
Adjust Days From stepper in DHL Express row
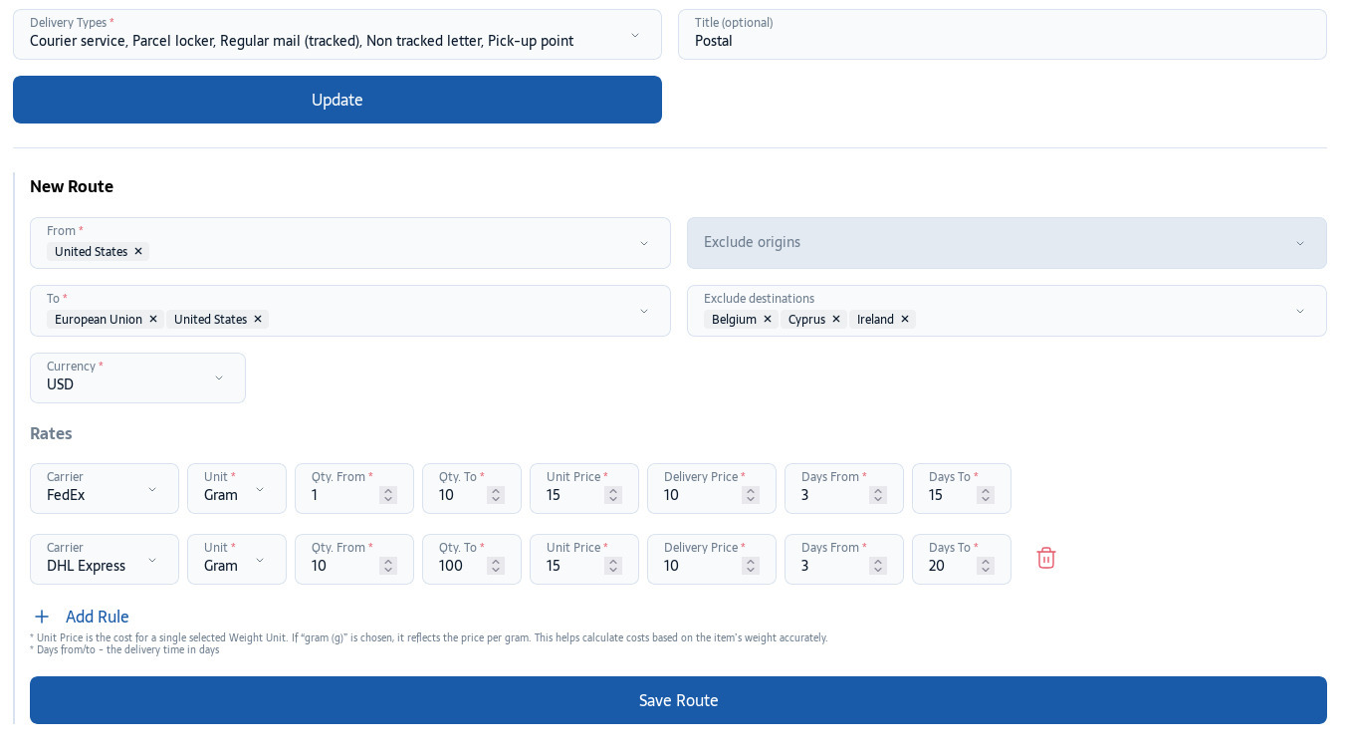click(x=878, y=566)
